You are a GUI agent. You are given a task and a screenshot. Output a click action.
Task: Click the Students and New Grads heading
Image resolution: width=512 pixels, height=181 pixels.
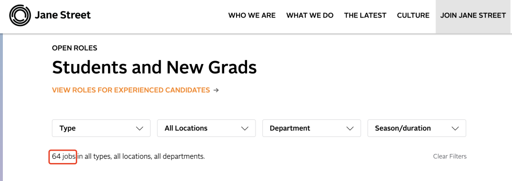(x=154, y=67)
